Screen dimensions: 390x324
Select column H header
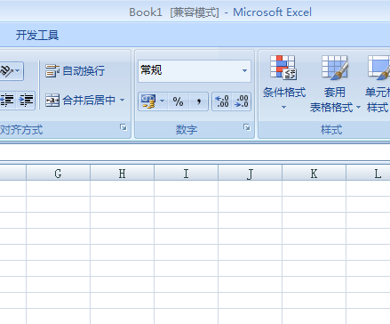click(122, 173)
